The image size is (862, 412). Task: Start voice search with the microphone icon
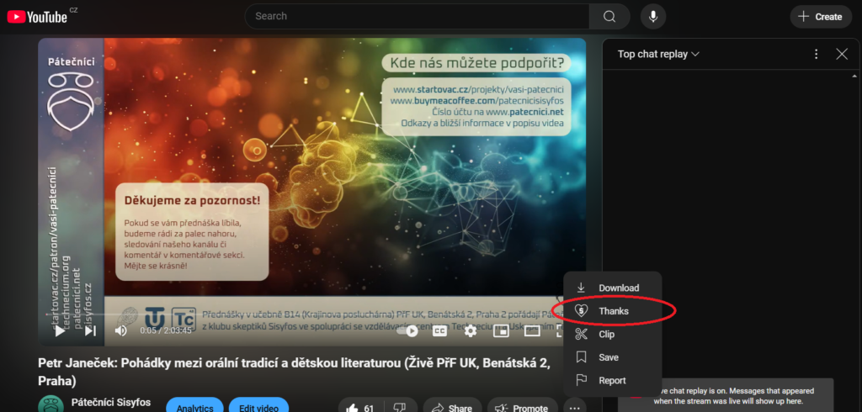pyautogui.click(x=651, y=16)
